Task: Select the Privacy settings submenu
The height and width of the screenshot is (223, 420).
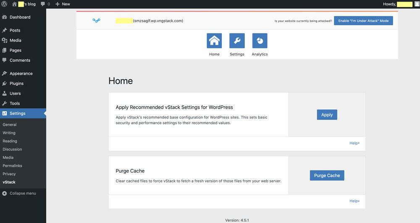Action: pos(9,174)
